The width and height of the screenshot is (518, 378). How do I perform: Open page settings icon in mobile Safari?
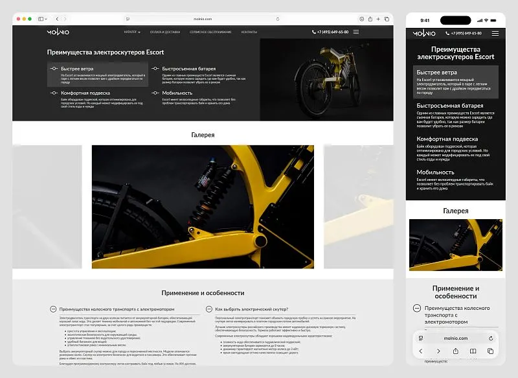421,338
